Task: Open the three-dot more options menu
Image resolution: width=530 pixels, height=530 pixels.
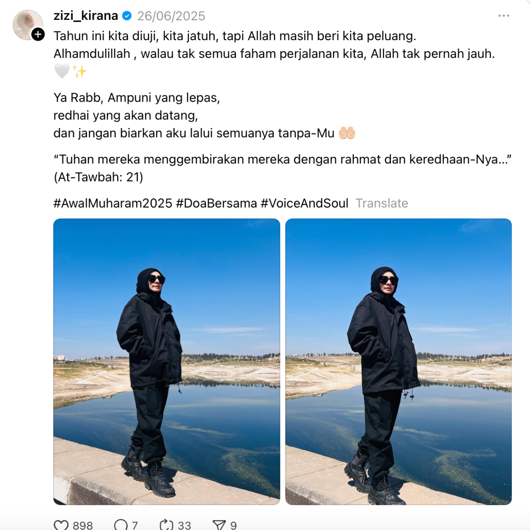Action: point(503,16)
